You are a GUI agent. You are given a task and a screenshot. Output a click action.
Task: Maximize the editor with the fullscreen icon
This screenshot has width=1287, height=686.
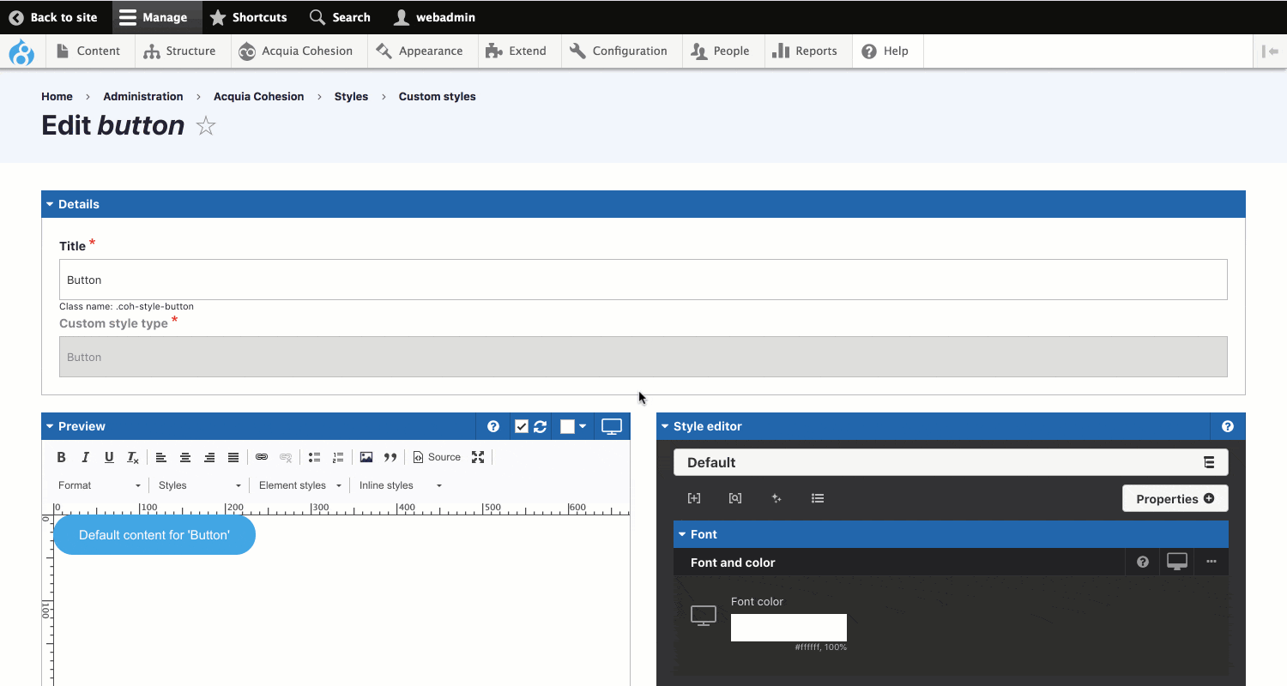click(x=478, y=457)
